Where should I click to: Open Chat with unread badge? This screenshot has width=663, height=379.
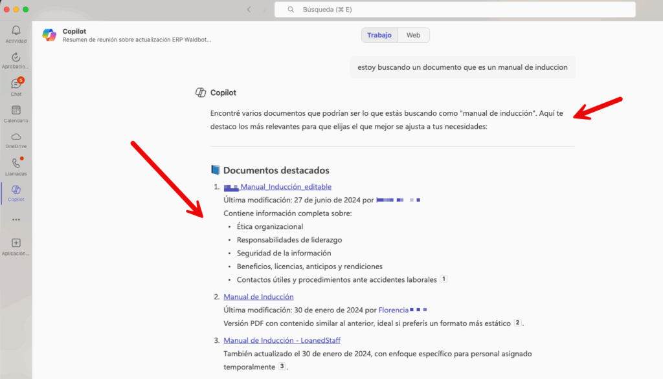click(x=16, y=85)
